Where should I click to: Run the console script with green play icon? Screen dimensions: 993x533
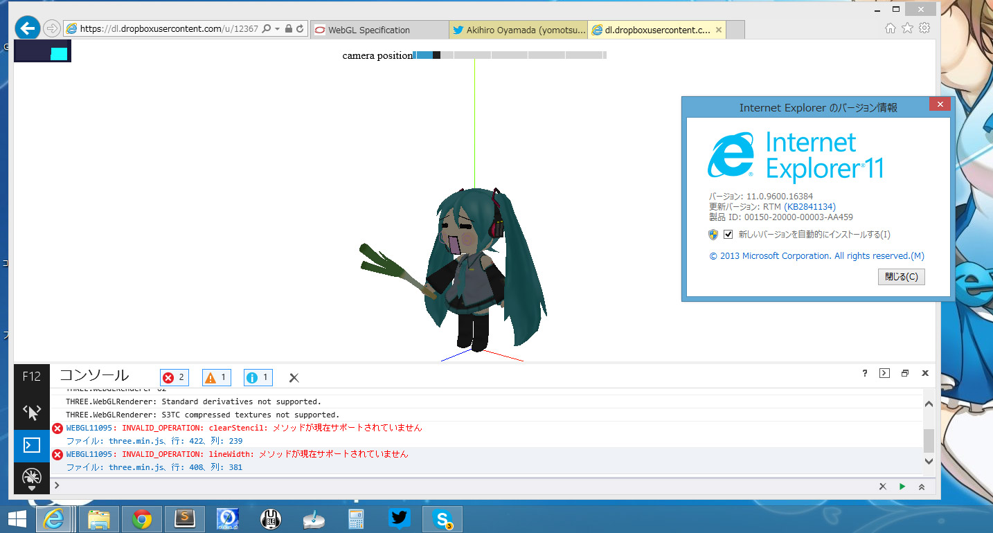pyautogui.click(x=902, y=487)
